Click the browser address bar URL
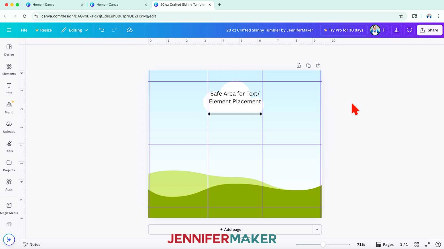 tap(99, 16)
